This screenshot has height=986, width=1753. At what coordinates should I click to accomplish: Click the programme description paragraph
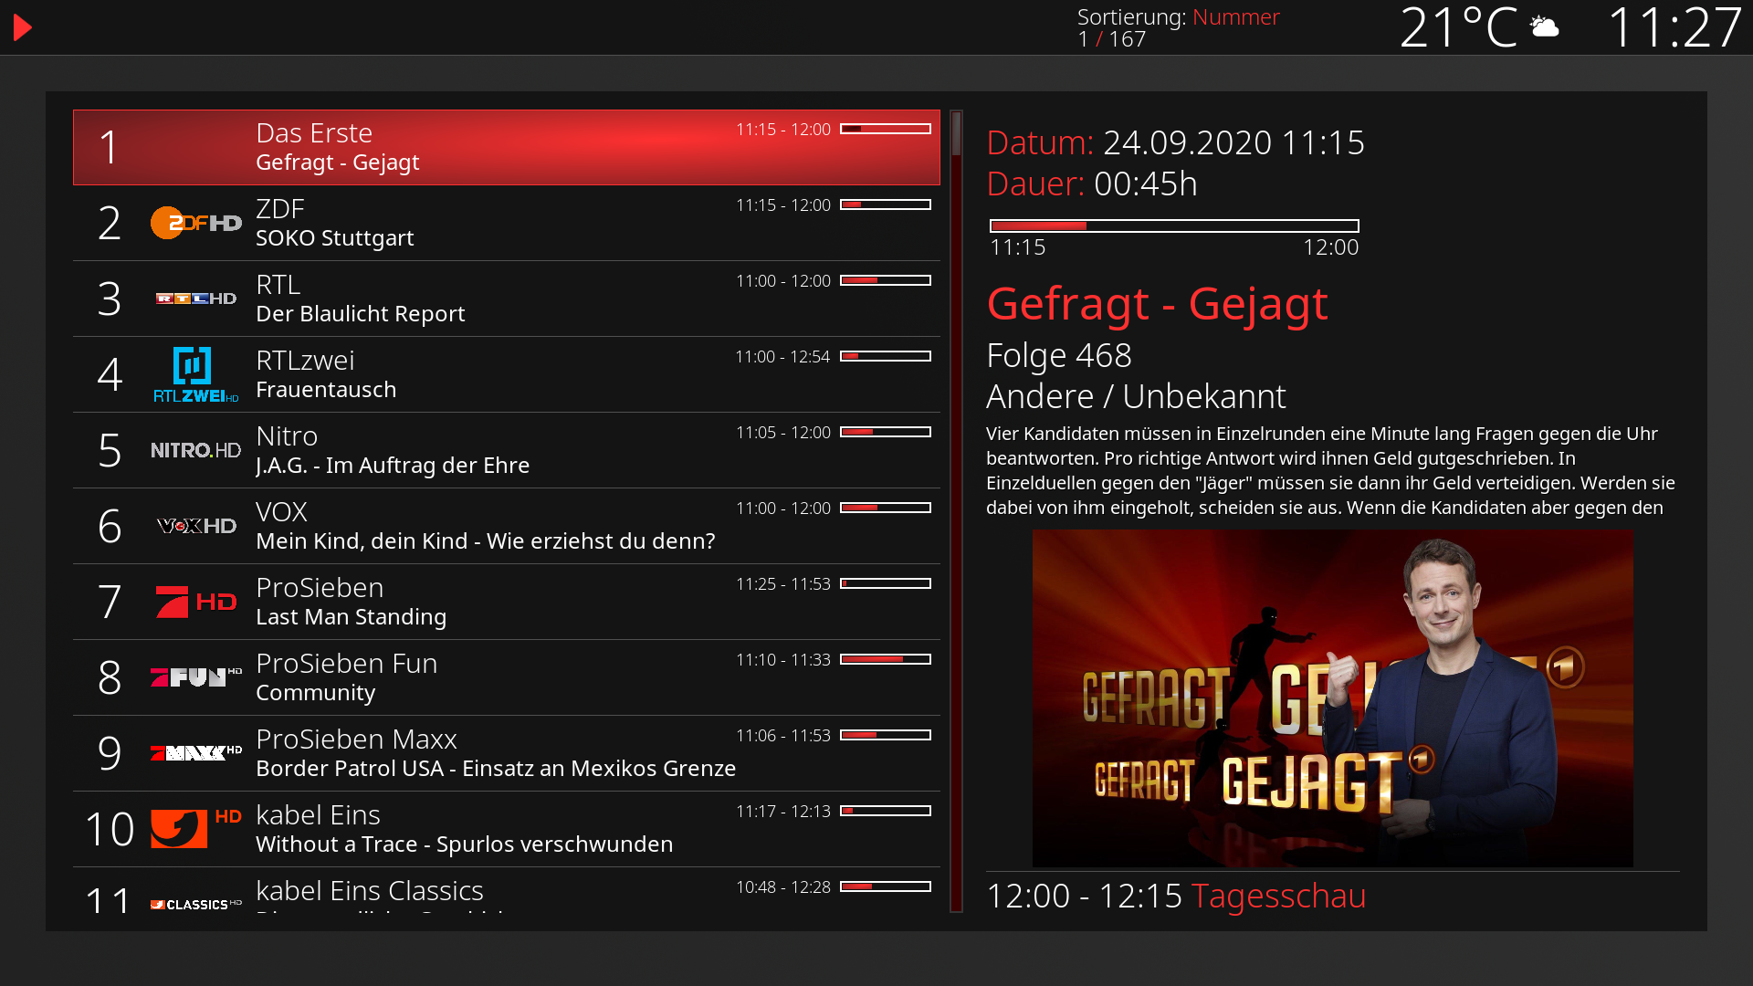click(1331, 470)
